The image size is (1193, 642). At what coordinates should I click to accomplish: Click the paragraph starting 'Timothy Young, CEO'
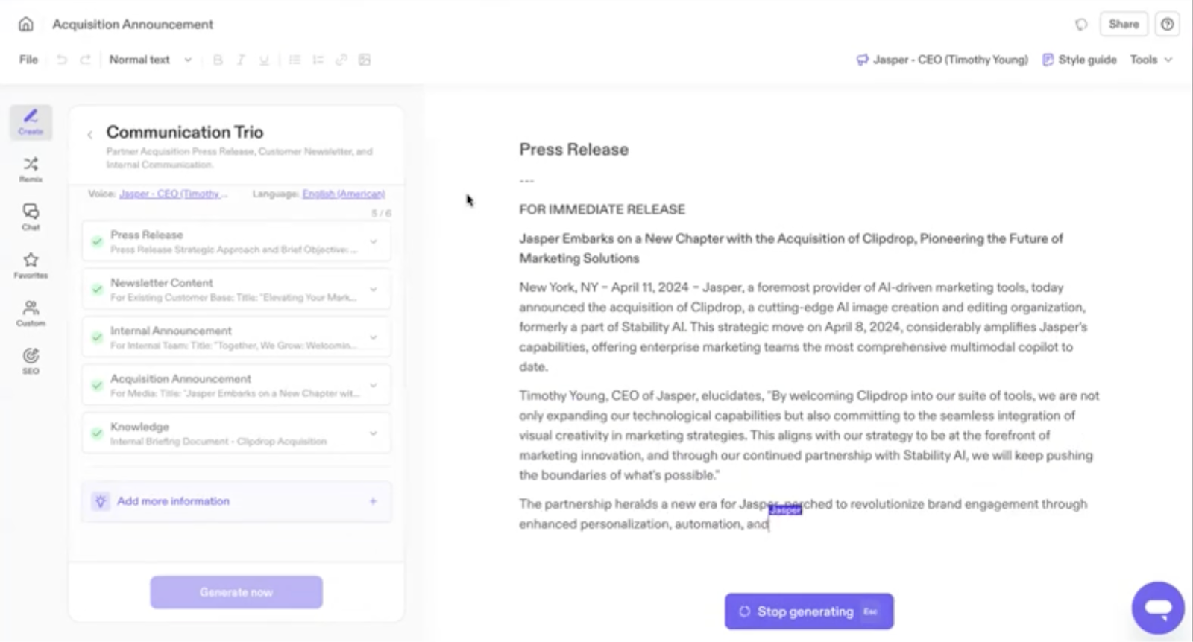tap(809, 435)
